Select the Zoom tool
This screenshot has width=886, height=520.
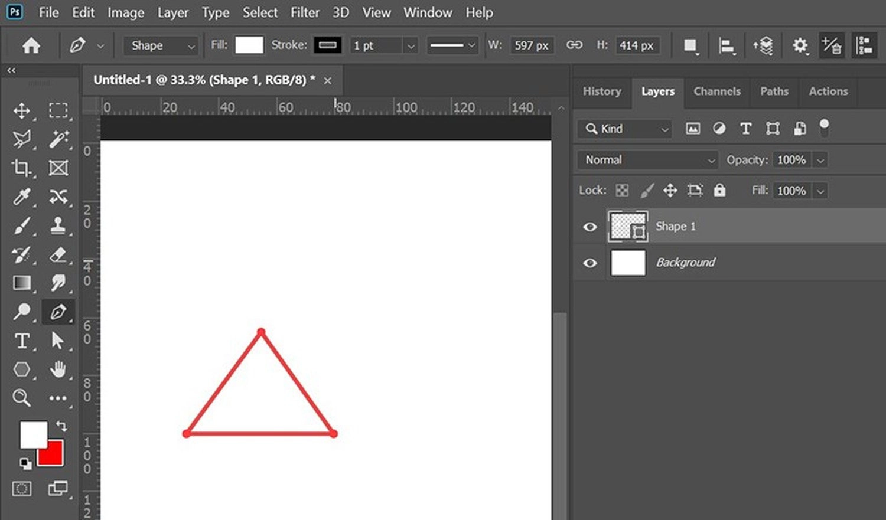pyautogui.click(x=22, y=398)
